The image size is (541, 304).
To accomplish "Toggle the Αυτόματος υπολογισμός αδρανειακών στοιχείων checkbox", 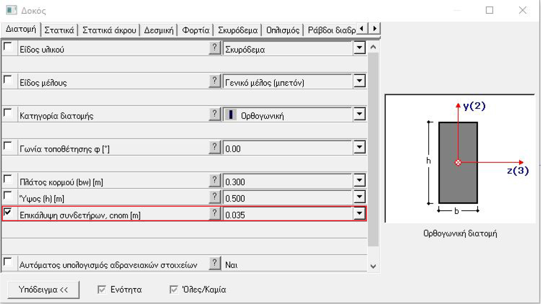I will coord(8,262).
